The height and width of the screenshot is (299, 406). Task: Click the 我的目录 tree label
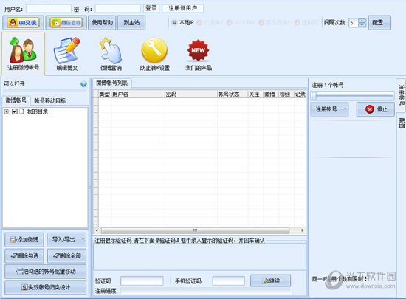pos(38,111)
